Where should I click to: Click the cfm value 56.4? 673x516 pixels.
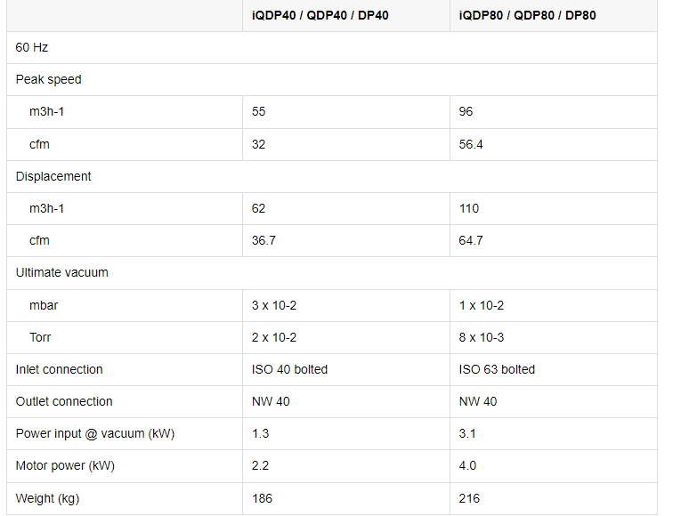(x=470, y=144)
